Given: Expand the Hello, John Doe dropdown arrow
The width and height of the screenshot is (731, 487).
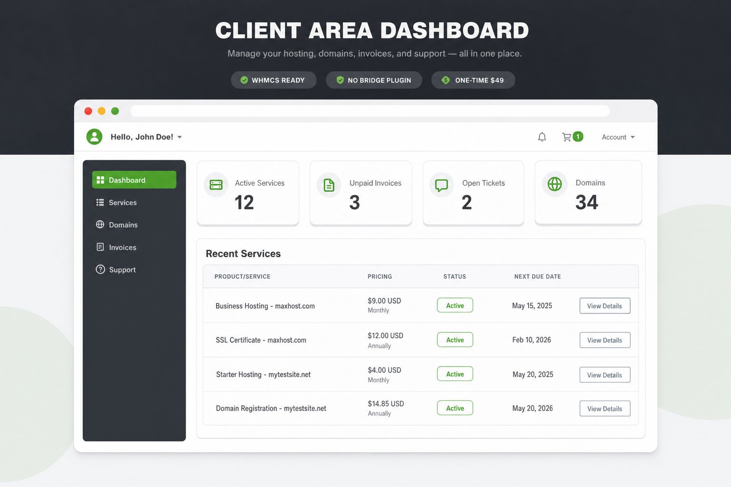Looking at the screenshot, I should click(x=179, y=137).
